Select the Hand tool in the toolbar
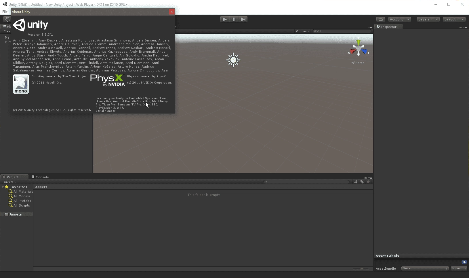The width and height of the screenshot is (469, 278). pos(7,19)
